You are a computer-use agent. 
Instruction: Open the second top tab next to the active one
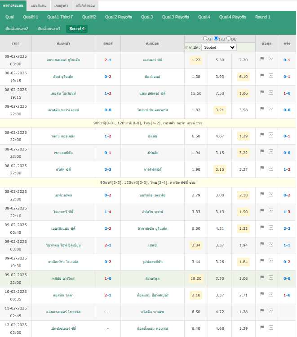[x=39, y=5]
